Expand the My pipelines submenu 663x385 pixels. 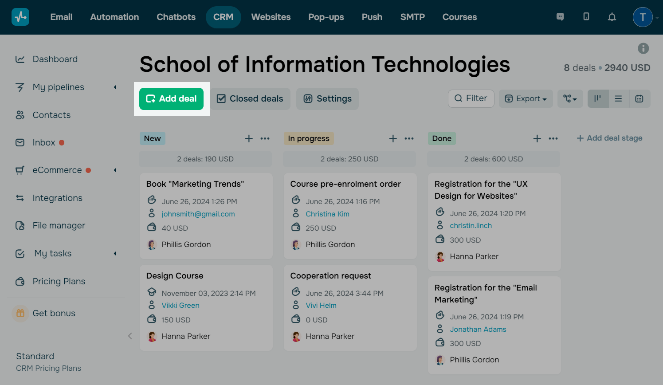pos(115,87)
